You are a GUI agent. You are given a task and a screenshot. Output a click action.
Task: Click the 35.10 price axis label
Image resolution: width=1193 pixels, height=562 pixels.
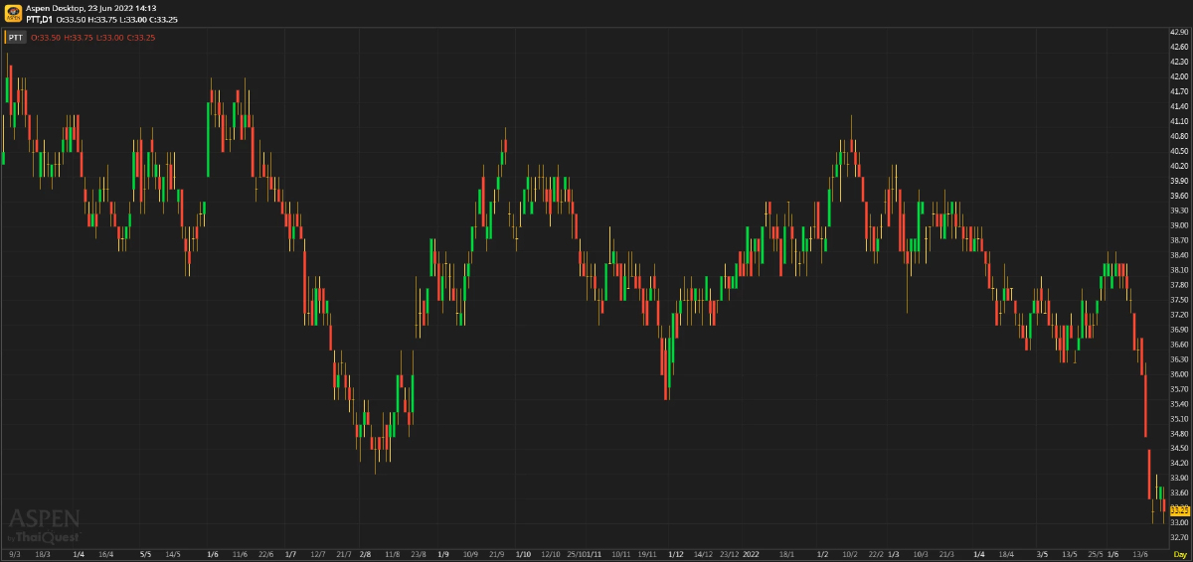point(1180,419)
